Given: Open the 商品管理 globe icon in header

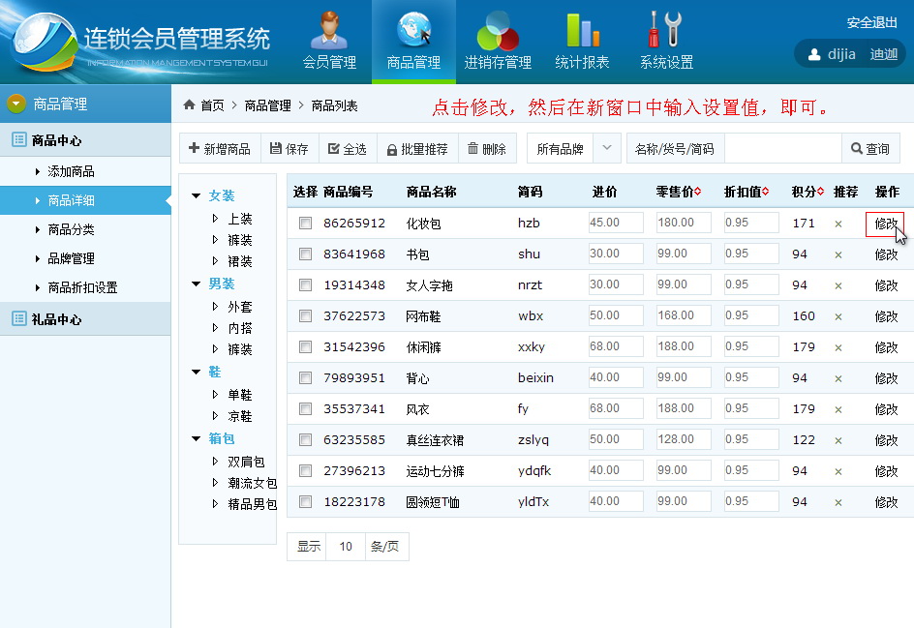Looking at the screenshot, I should [413, 29].
